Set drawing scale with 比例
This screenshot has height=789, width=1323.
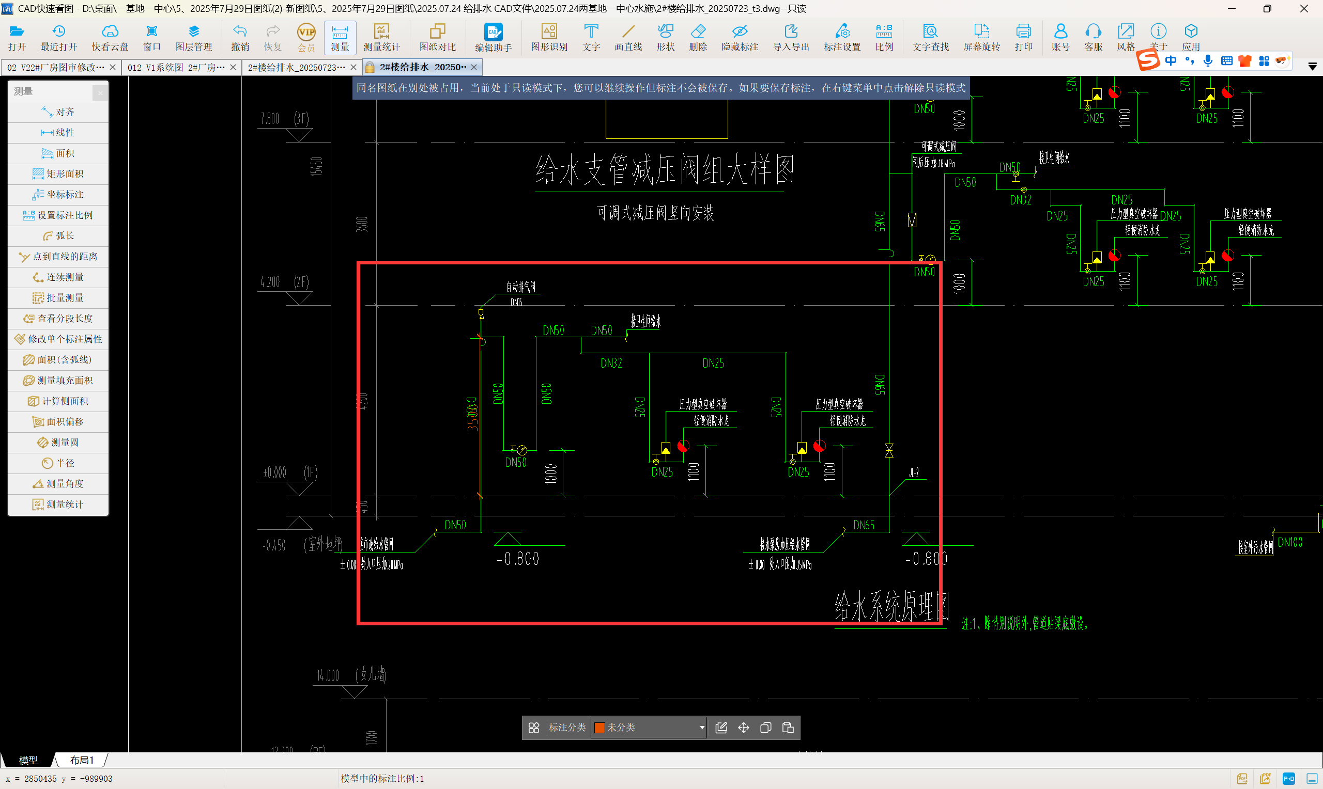884,38
